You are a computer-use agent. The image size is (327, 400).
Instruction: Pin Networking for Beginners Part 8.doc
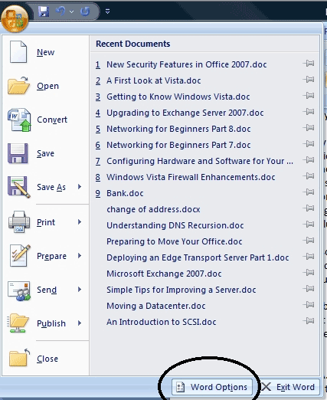coord(309,128)
